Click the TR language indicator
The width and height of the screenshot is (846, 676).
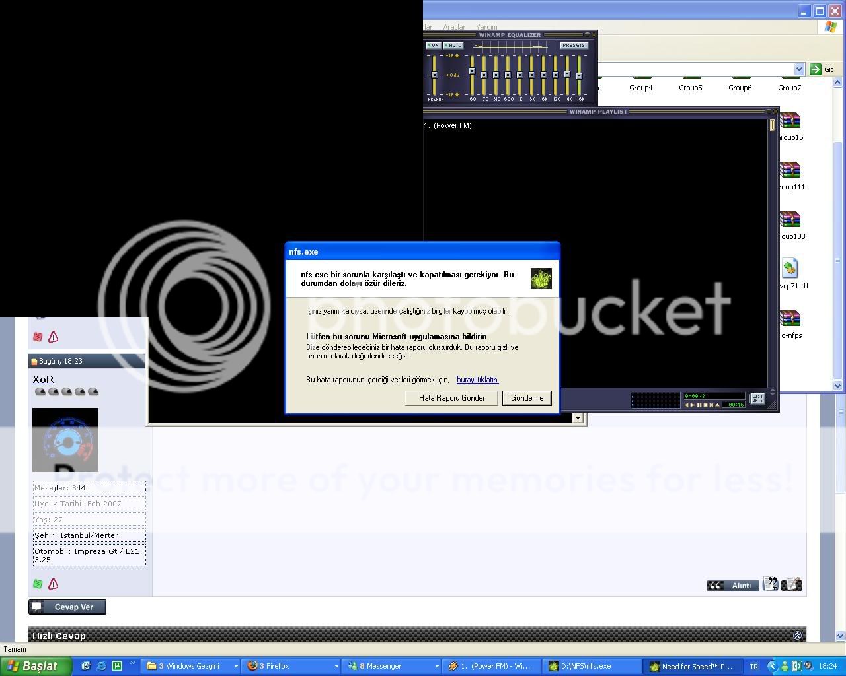[x=753, y=667]
